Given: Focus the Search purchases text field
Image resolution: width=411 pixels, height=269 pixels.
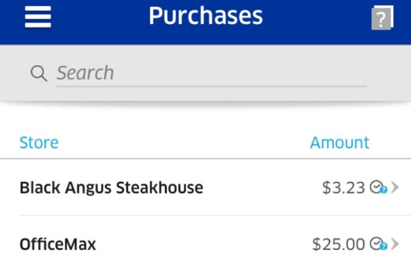Looking at the screenshot, I should (212, 73).
